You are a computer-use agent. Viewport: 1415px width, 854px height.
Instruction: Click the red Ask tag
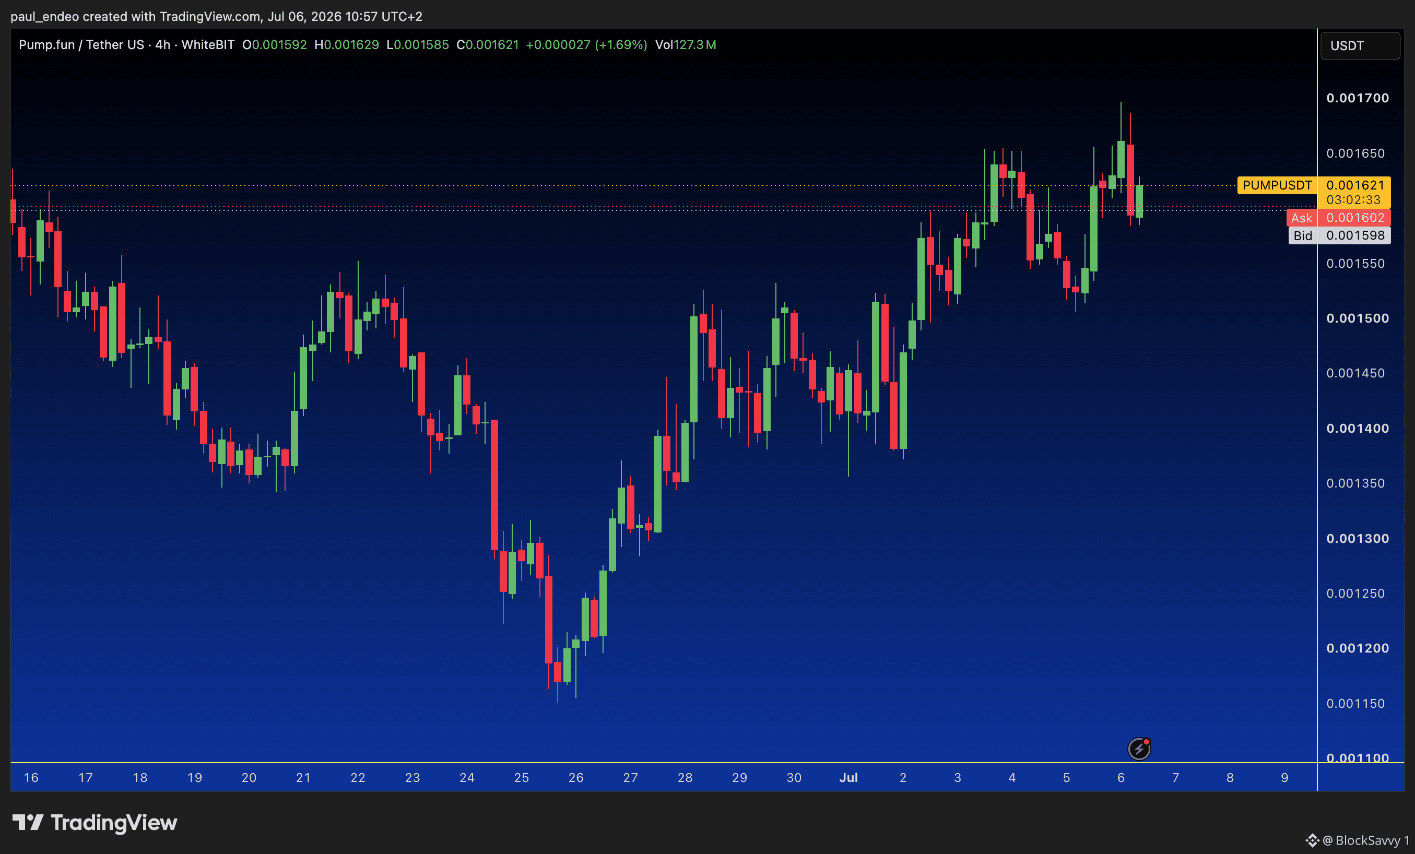[x=1301, y=218]
